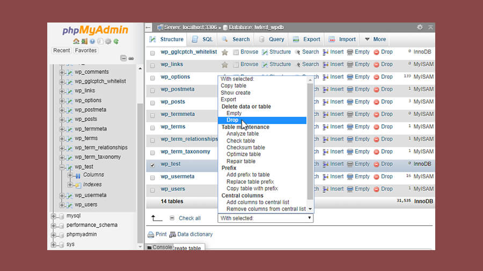The height and width of the screenshot is (271, 483).
Task: Click Print icon link below table list
Action: pyautogui.click(x=151, y=235)
